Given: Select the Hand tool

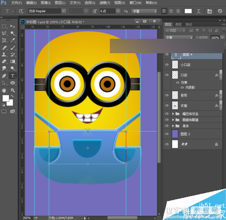Looking at the screenshot, I should (4, 90).
